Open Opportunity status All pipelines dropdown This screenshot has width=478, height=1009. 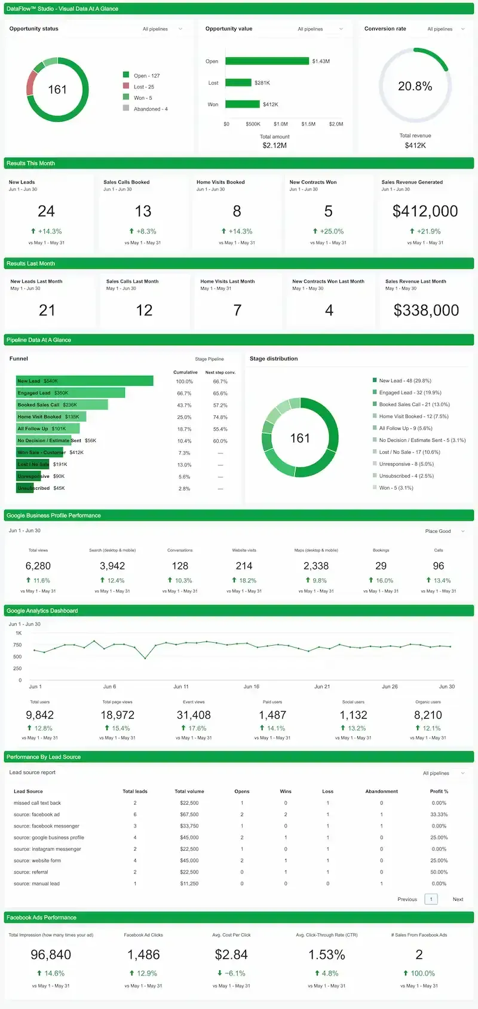[x=163, y=29]
